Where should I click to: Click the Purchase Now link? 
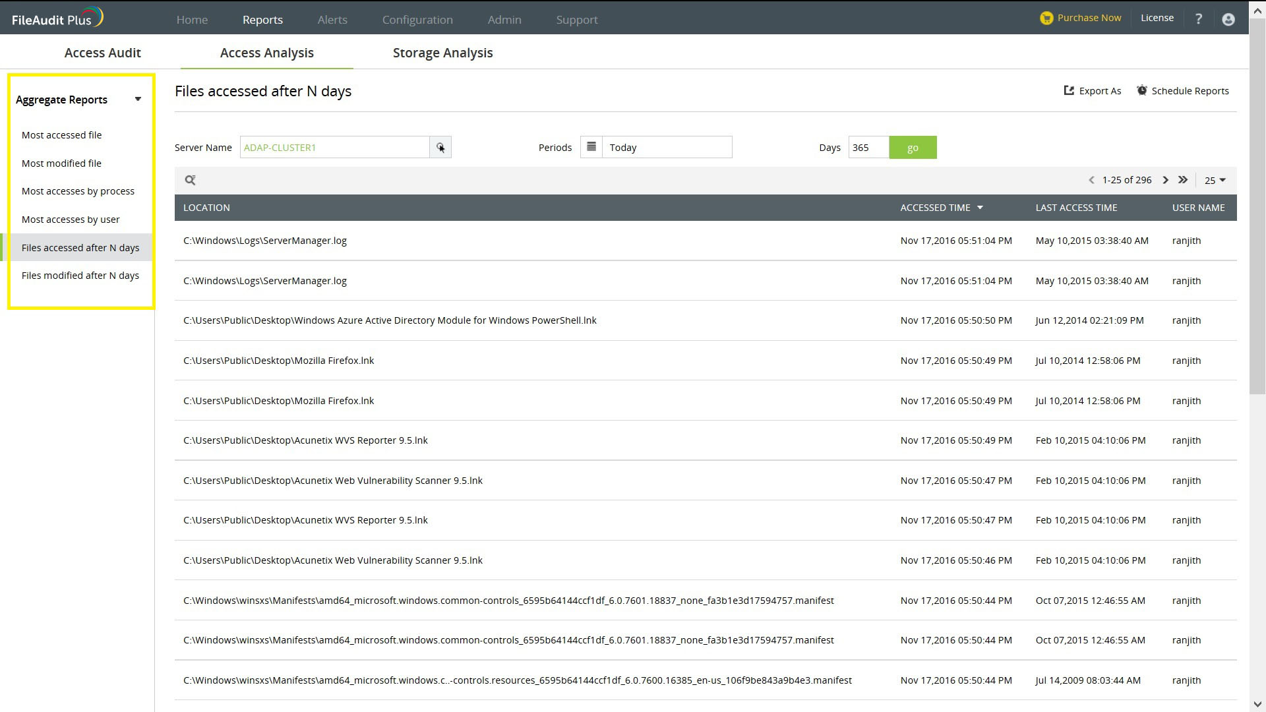point(1081,18)
